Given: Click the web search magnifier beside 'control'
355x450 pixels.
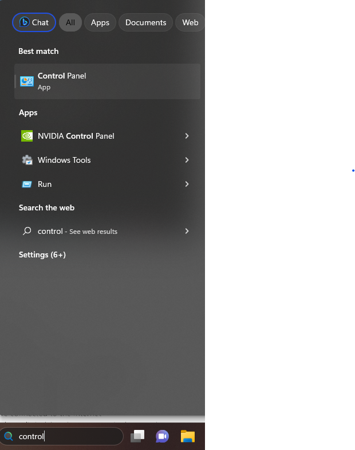Looking at the screenshot, I should (x=27, y=231).
